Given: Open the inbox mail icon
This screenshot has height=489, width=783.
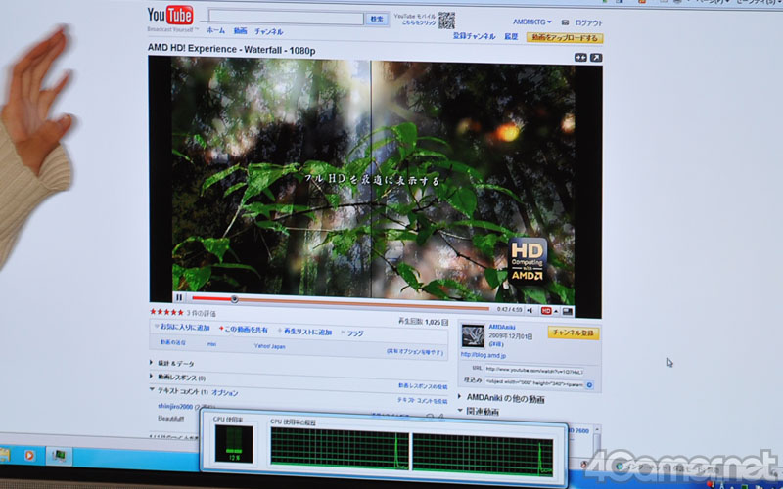Looking at the screenshot, I should (x=565, y=22).
